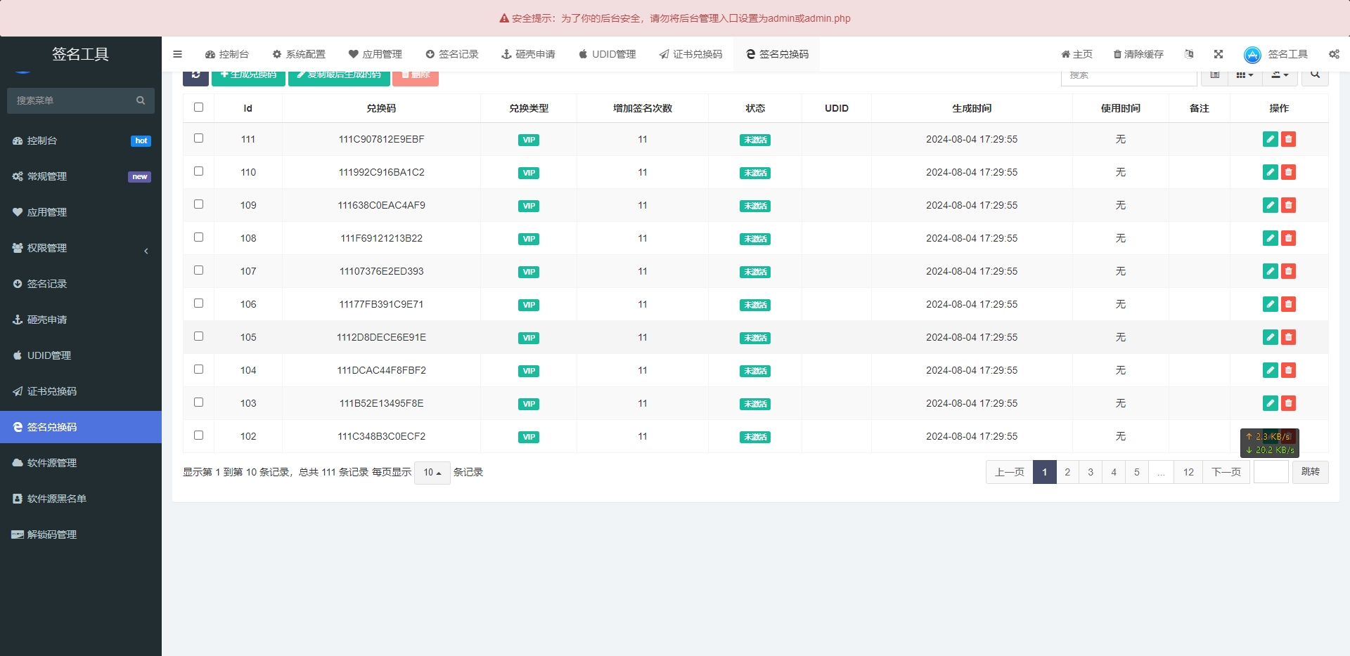
Task: Click the refresh table icon button
Action: (x=195, y=77)
